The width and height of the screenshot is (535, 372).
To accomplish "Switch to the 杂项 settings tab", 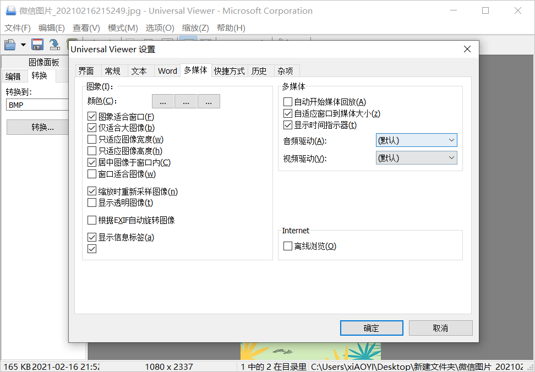I will tap(287, 71).
